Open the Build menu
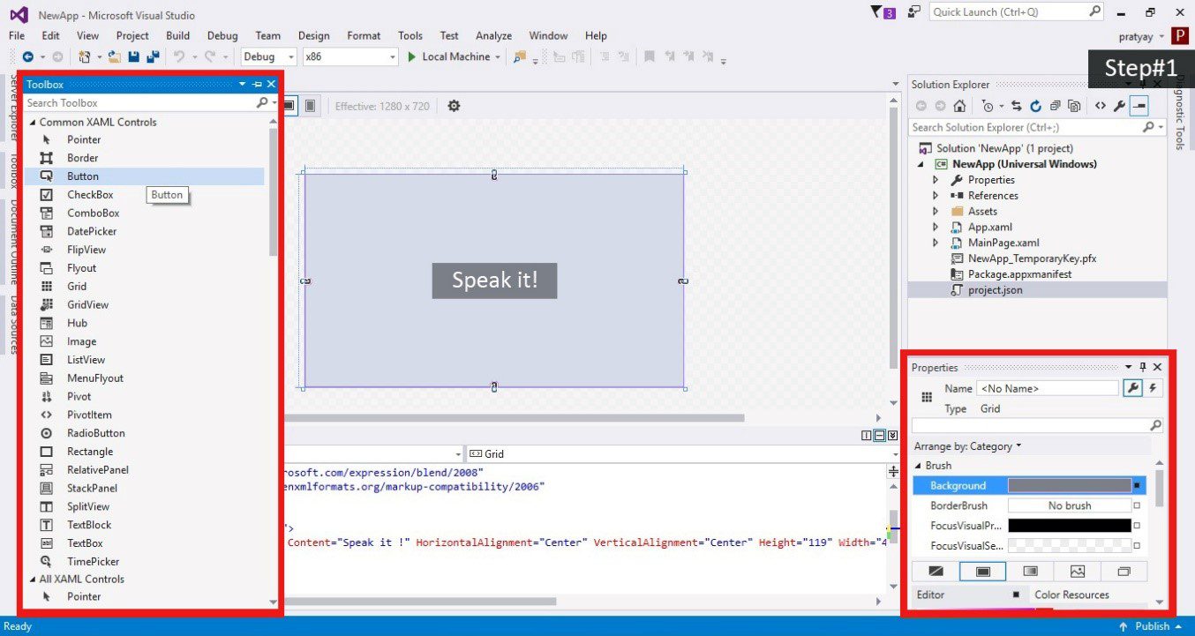This screenshot has width=1195, height=636. 177,35
